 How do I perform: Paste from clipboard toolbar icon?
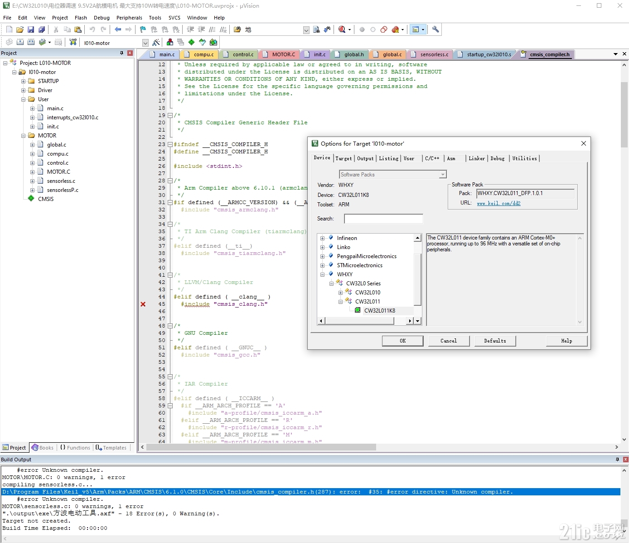[x=78, y=29]
